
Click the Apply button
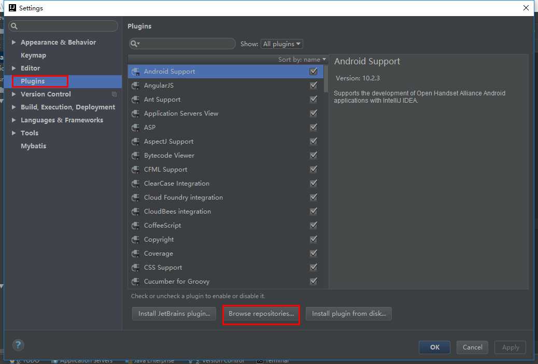click(x=510, y=347)
